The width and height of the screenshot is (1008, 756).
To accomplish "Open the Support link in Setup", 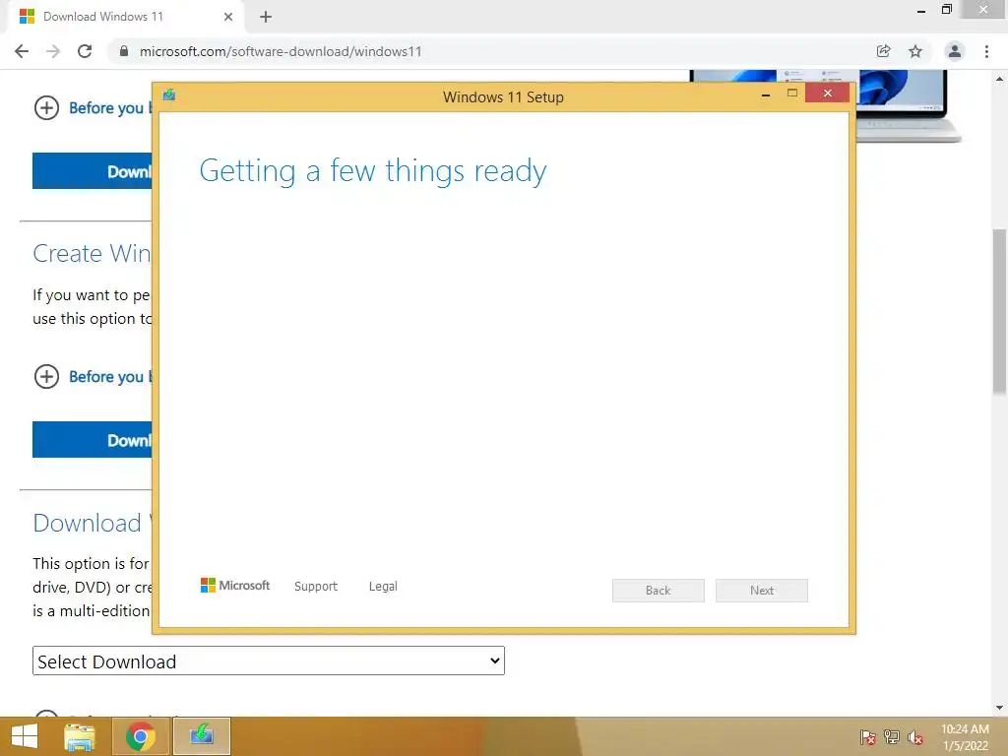I will coord(316,587).
